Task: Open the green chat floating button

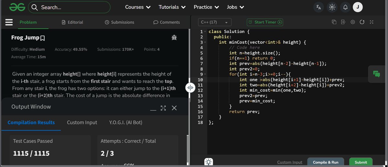Action: tap(376, 74)
